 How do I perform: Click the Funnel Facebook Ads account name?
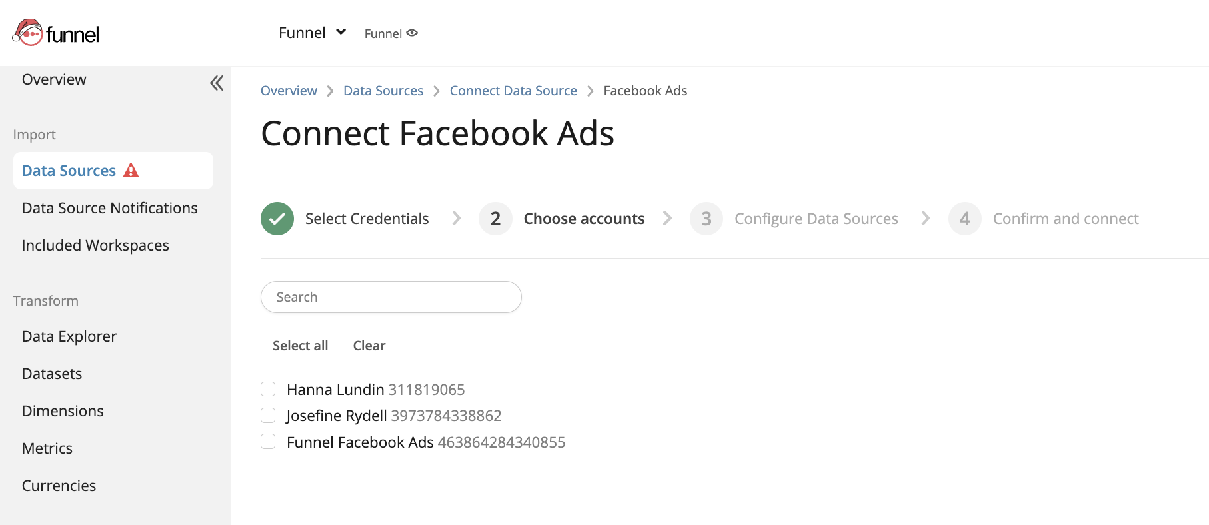[360, 442]
